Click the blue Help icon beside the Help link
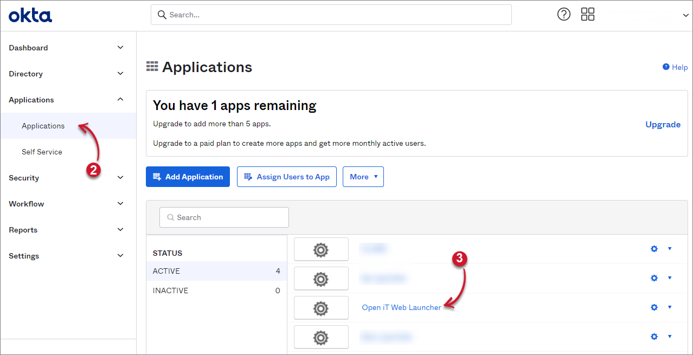This screenshot has width=693, height=355. (666, 67)
